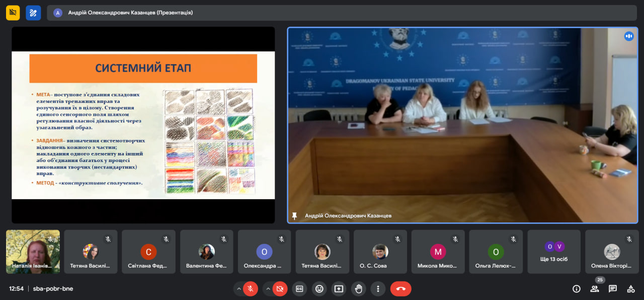
Task: Raise your hand
Action: pos(358,288)
